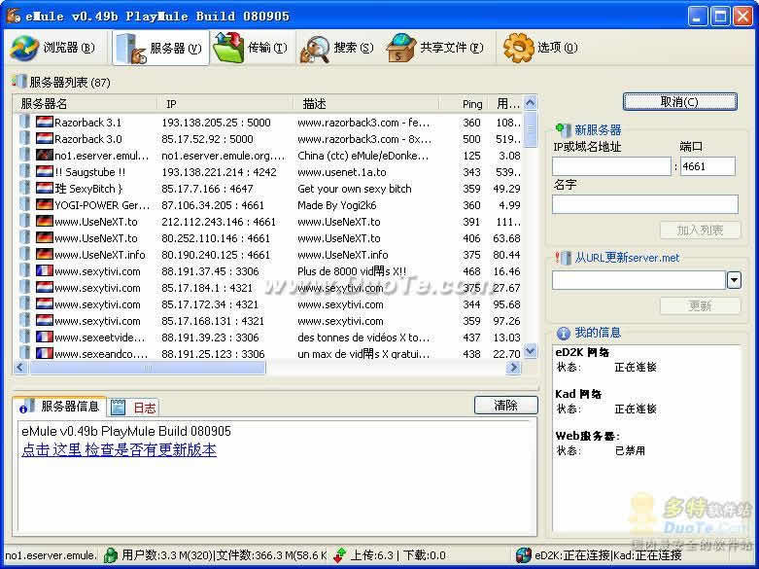Click the eMule title bar mule icon

point(13,16)
